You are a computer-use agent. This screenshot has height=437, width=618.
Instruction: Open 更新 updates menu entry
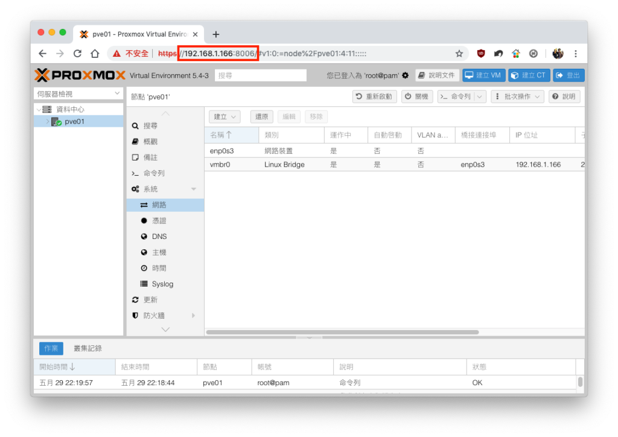point(165,300)
